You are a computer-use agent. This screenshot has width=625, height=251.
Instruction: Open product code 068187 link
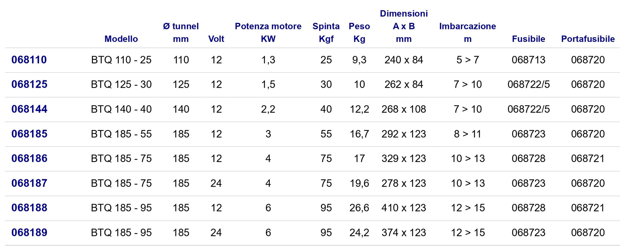click(x=29, y=183)
